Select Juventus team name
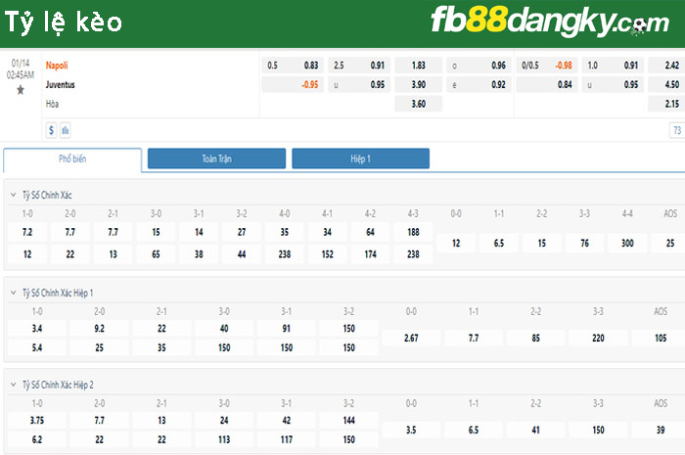 click(61, 85)
